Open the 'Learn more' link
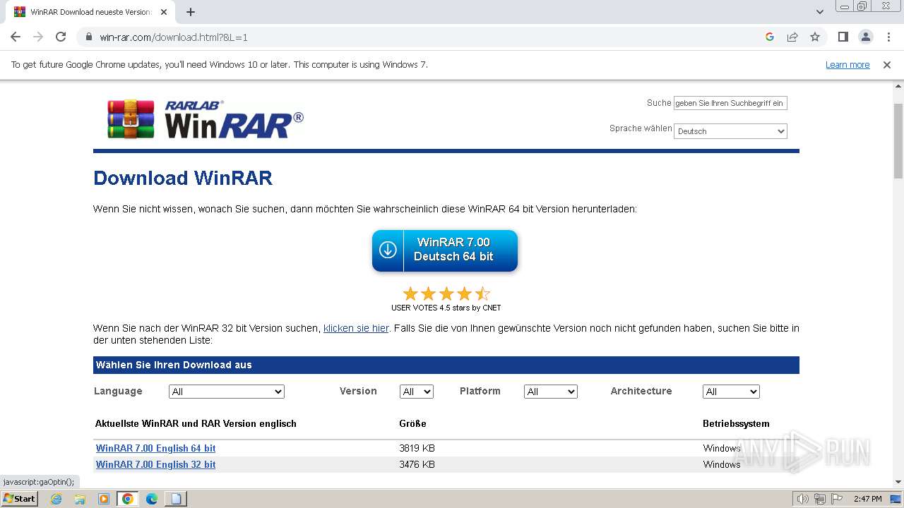Screen dimensions: 904x508 tap(847, 65)
